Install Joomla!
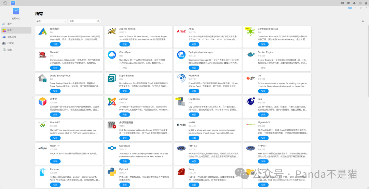 click(x=124, y=114)
